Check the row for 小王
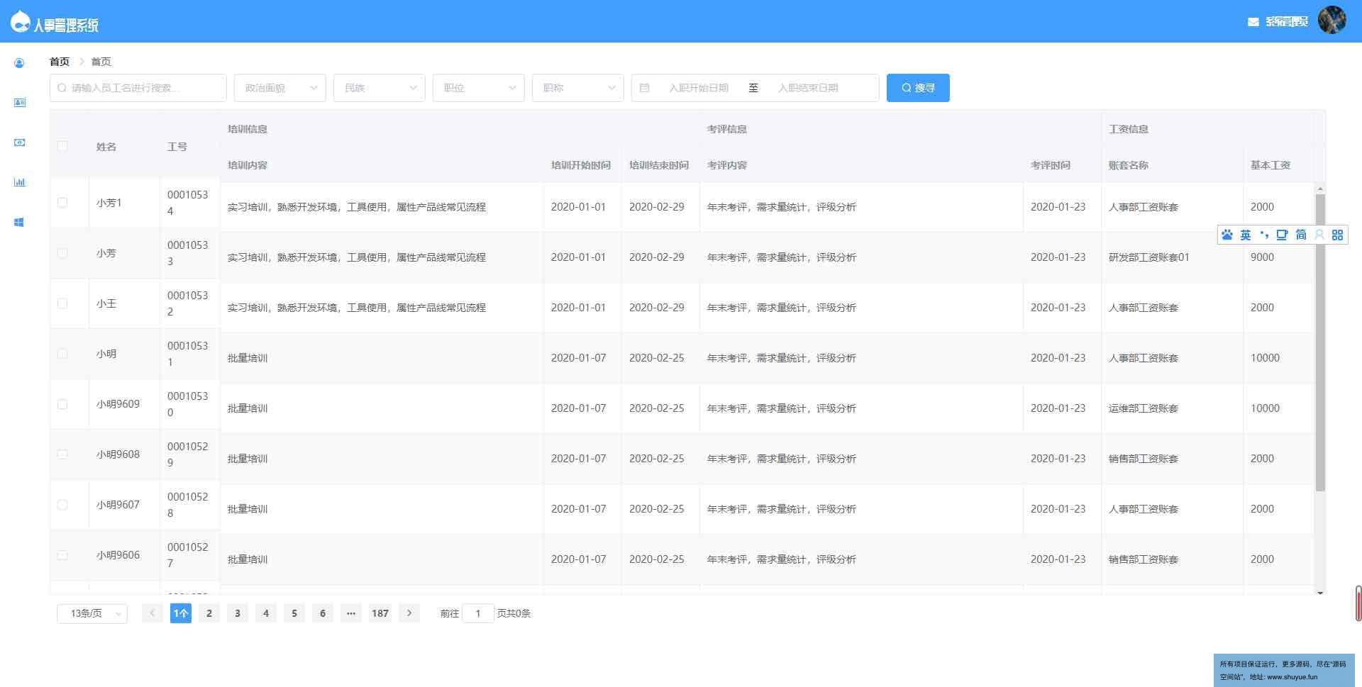Viewport: 1362px width, 687px height. [x=62, y=303]
